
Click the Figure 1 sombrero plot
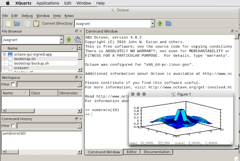click(180, 119)
